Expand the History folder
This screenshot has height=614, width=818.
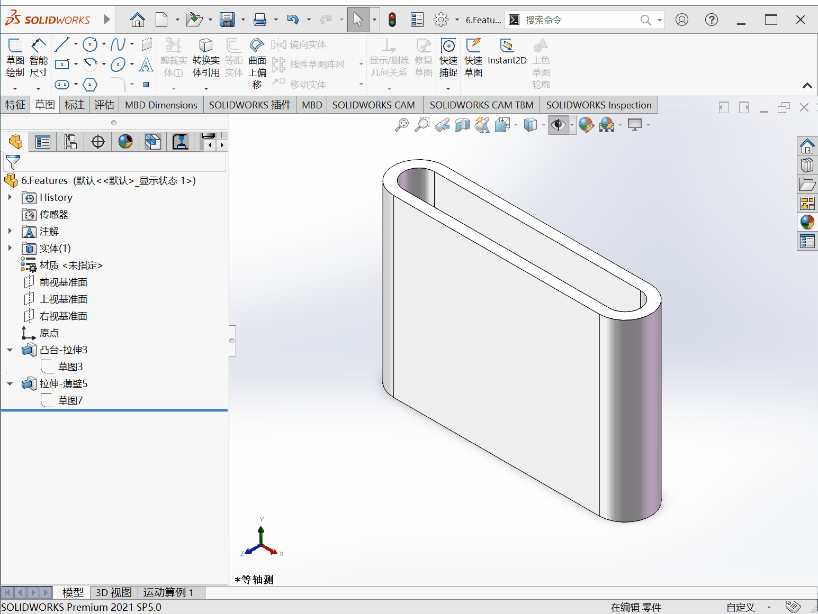click(10, 197)
